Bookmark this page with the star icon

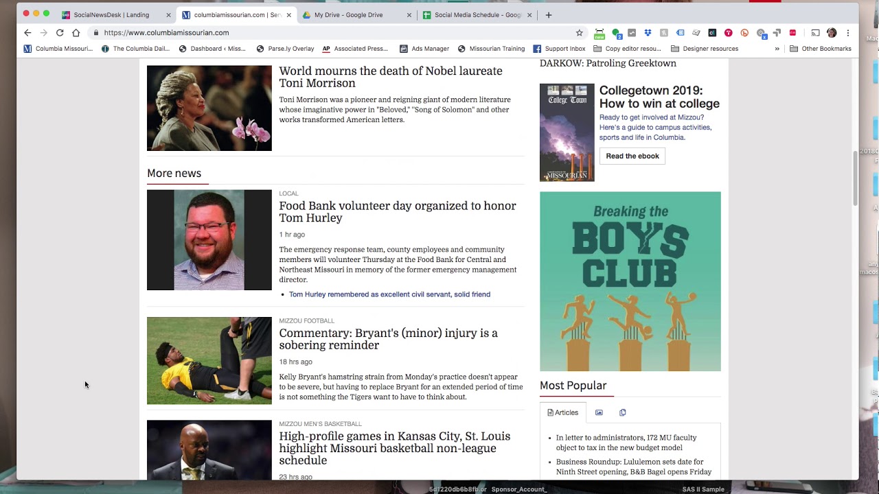click(x=580, y=32)
